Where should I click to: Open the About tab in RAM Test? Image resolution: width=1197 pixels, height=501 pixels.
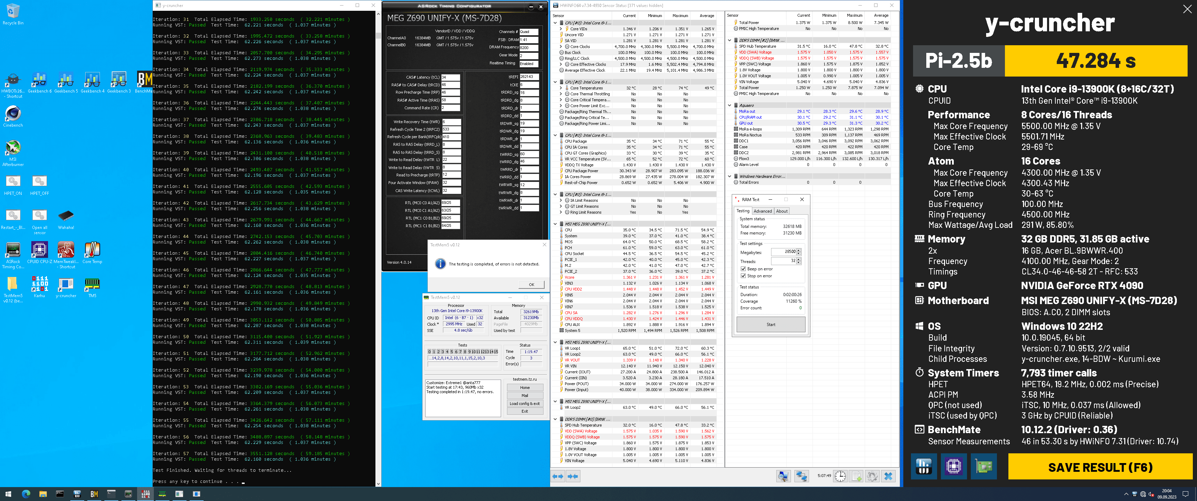point(782,211)
